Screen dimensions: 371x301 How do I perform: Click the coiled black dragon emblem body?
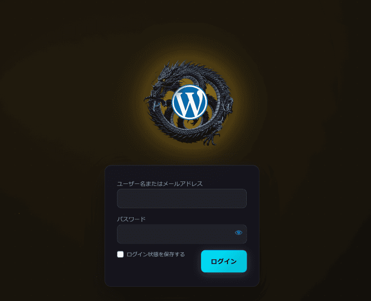pyautogui.click(x=189, y=102)
